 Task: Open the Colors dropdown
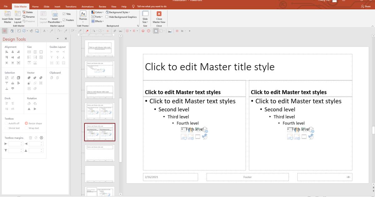pyautogui.click(x=97, y=12)
